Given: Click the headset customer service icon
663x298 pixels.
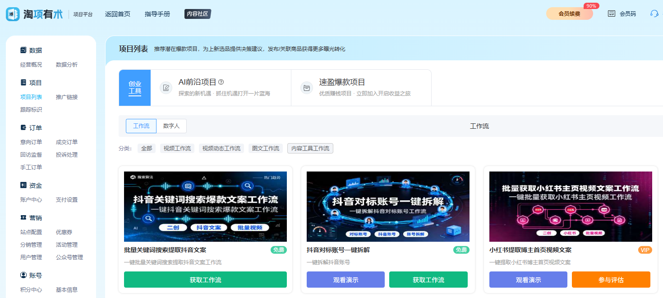Looking at the screenshot, I should tap(654, 14).
